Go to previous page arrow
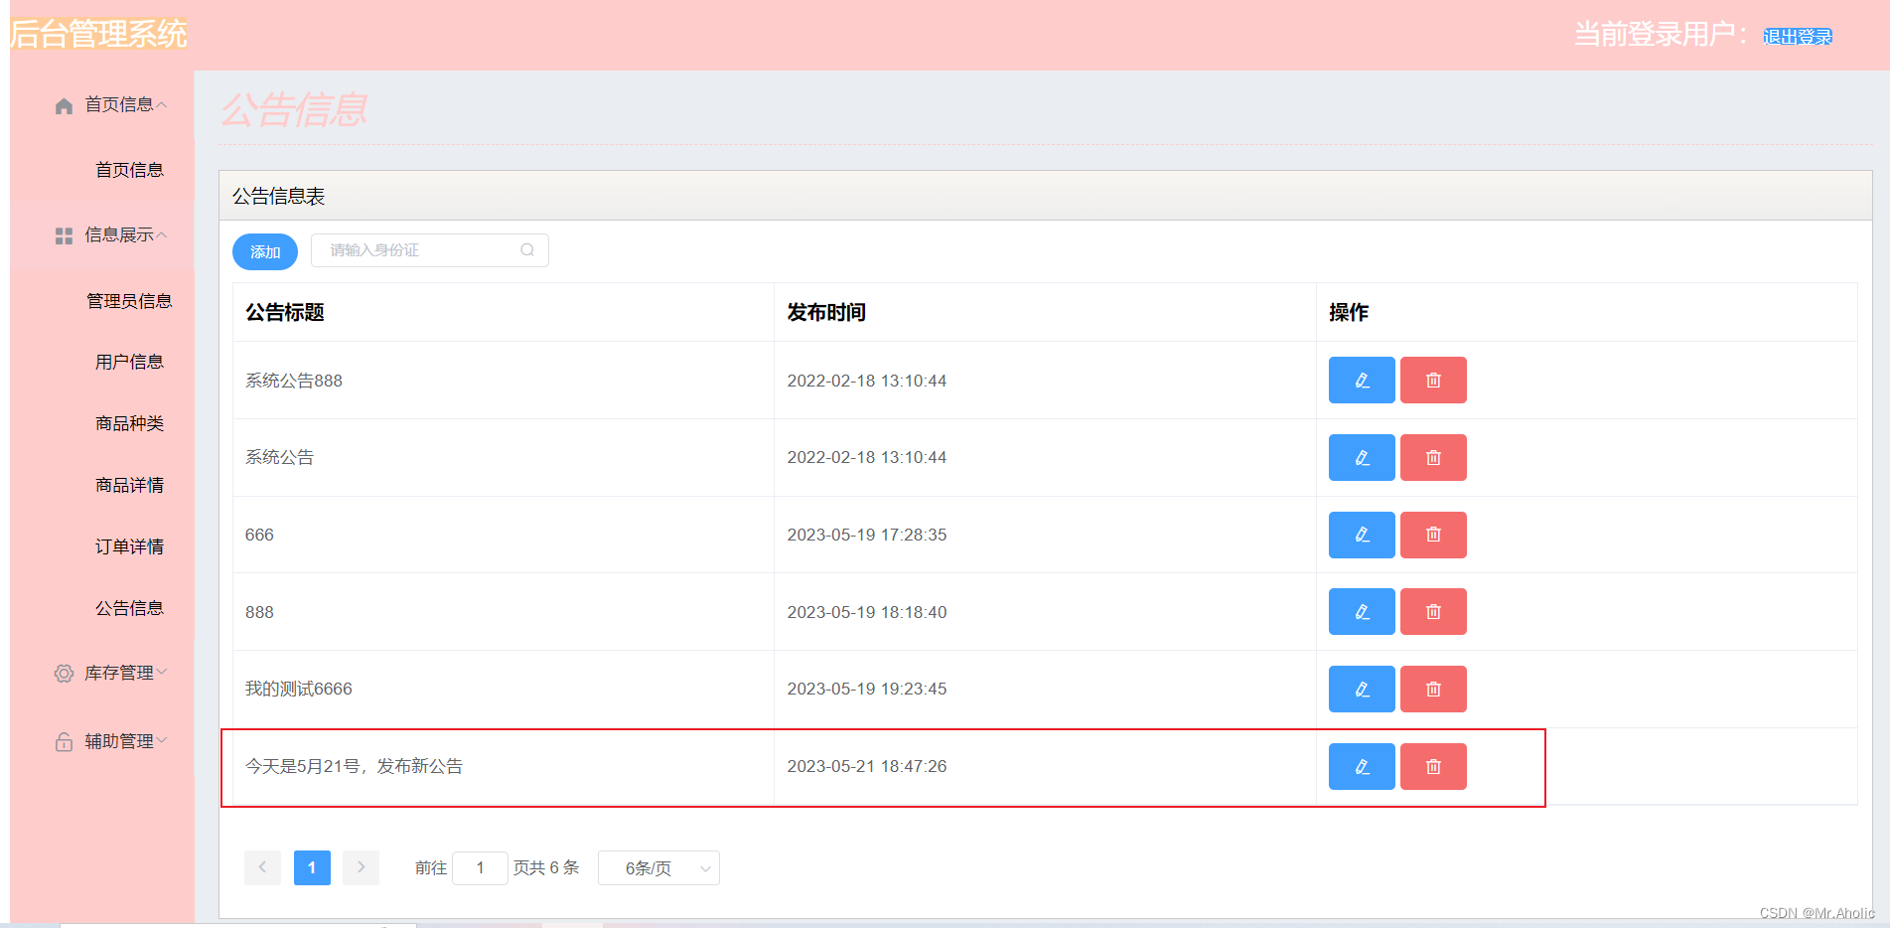Screen dimensions: 1890x928 tap(262, 867)
